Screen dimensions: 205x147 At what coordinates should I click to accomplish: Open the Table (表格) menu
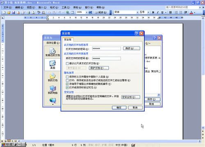coord(77,7)
